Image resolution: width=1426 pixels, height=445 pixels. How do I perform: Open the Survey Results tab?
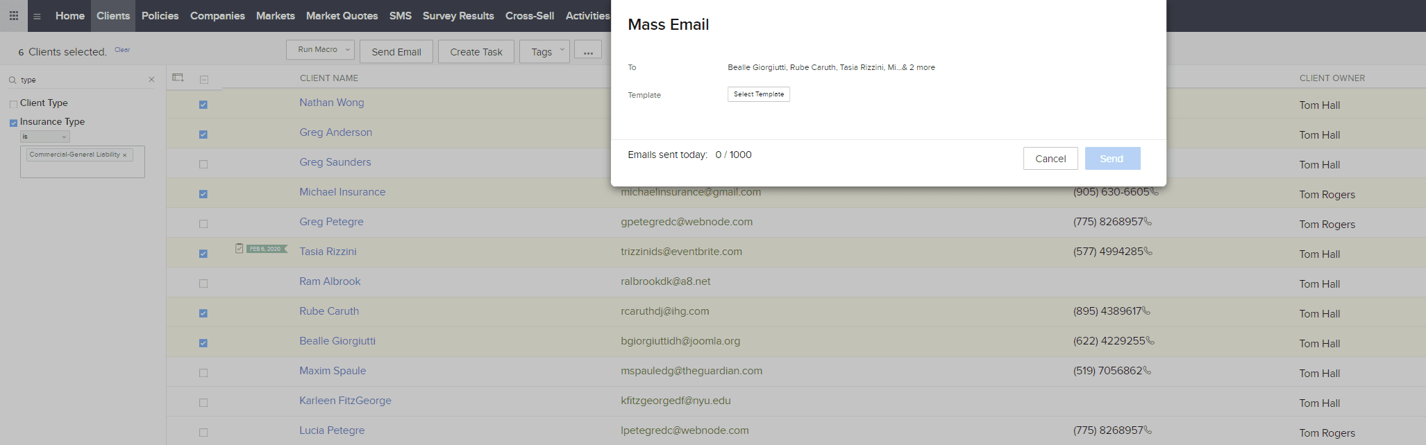click(458, 15)
